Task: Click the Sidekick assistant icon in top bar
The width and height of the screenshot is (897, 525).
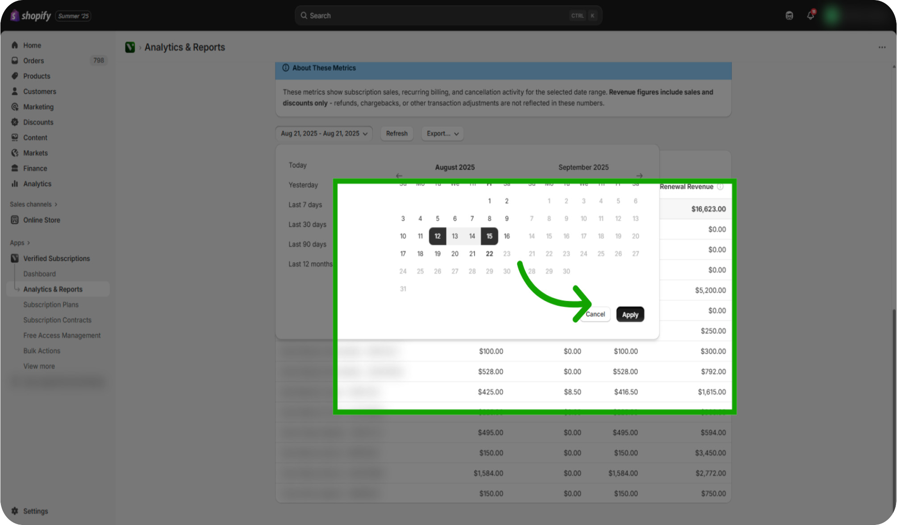Action: click(789, 16)
